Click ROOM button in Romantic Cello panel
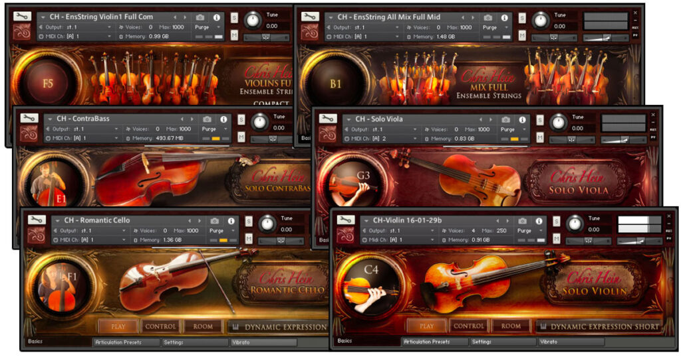The image size is (681, 357). (x=203, y=326)
